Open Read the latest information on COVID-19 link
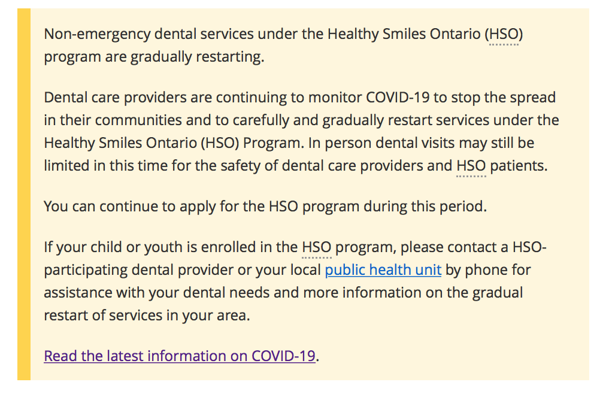This screenshot has height=400, width=612. click(x=180, y=356)
